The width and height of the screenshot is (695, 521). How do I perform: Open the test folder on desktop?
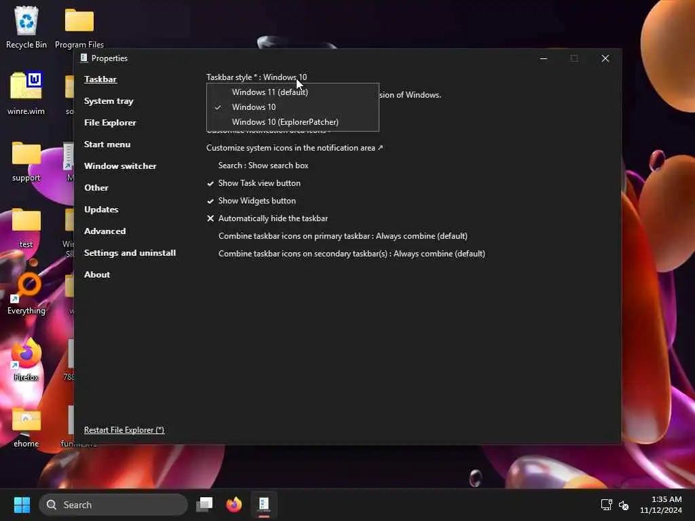pyautogui.click(x=26, y=228)
